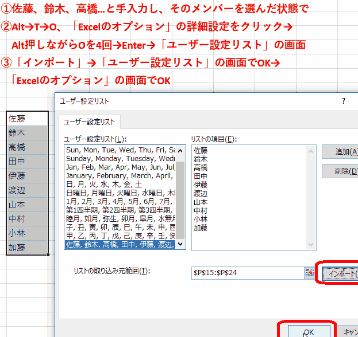Select worksheet cell containing 鈴木
358x337 pixels.
click(x=27, y=133)
